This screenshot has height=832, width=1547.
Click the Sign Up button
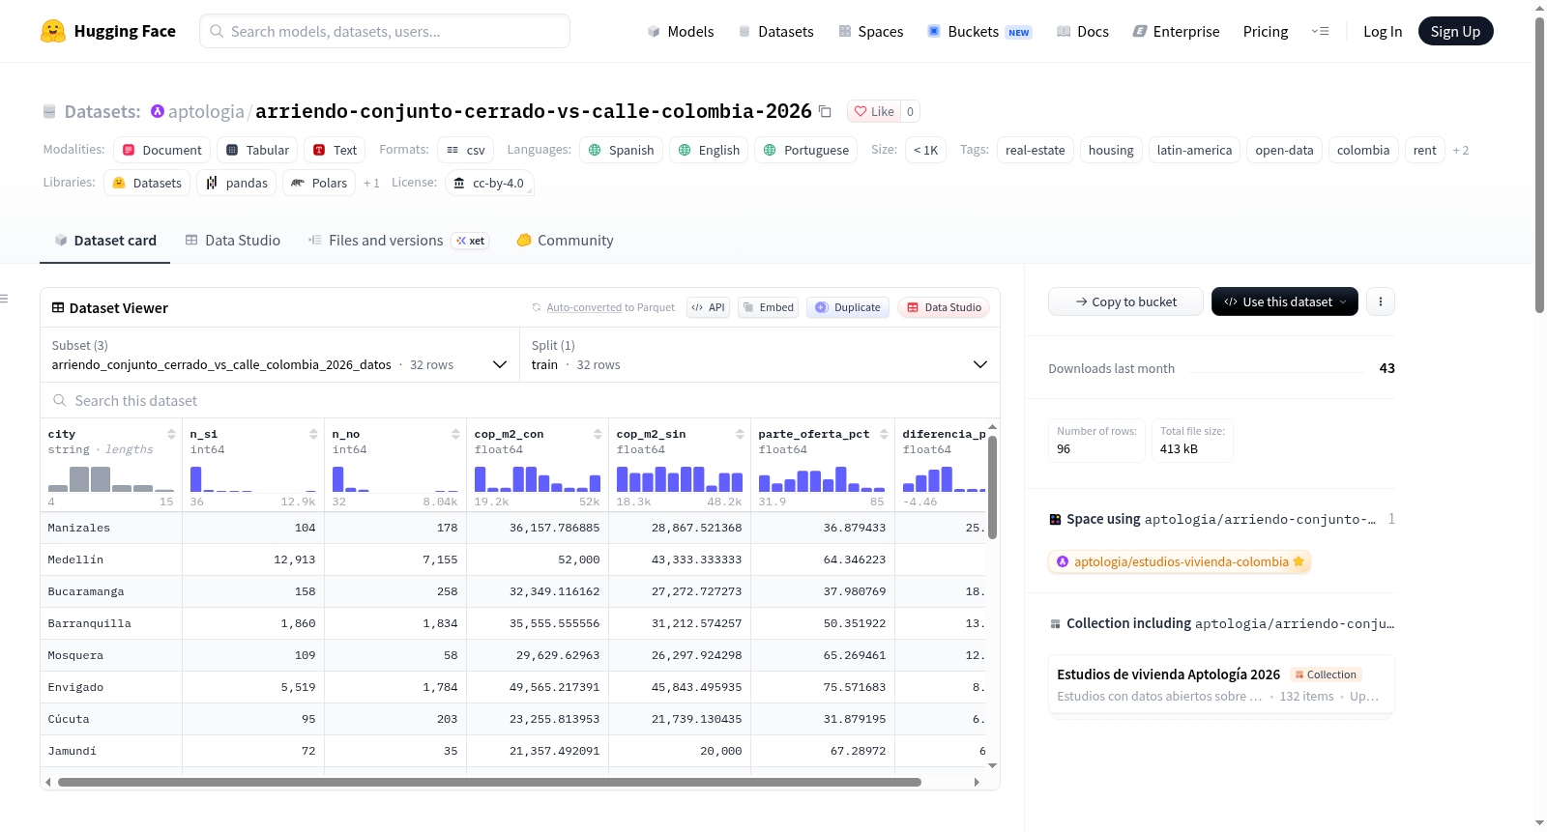(x=1455, y=31)
